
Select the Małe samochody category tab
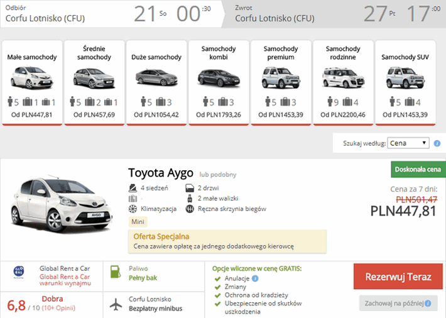point(32,82)
